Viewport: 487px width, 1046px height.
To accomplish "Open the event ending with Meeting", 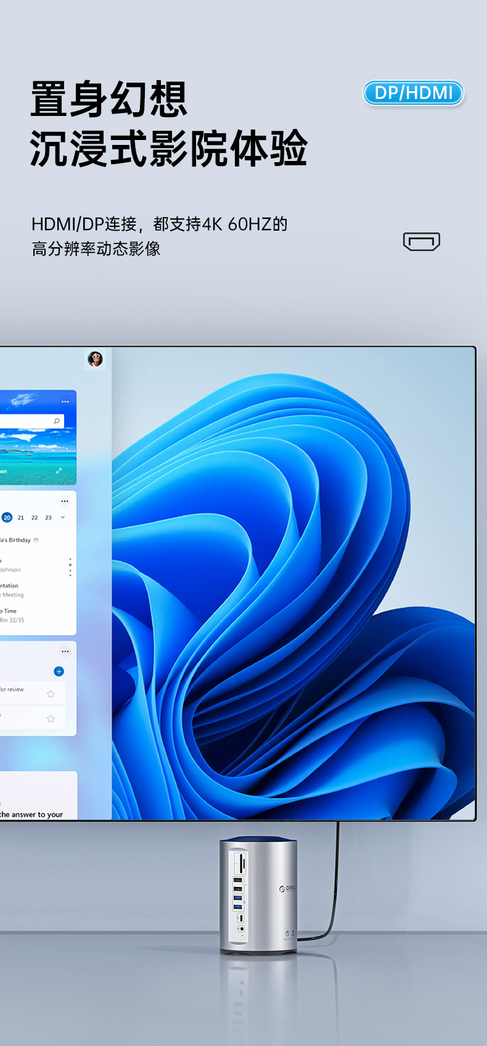I will (12, 590).
